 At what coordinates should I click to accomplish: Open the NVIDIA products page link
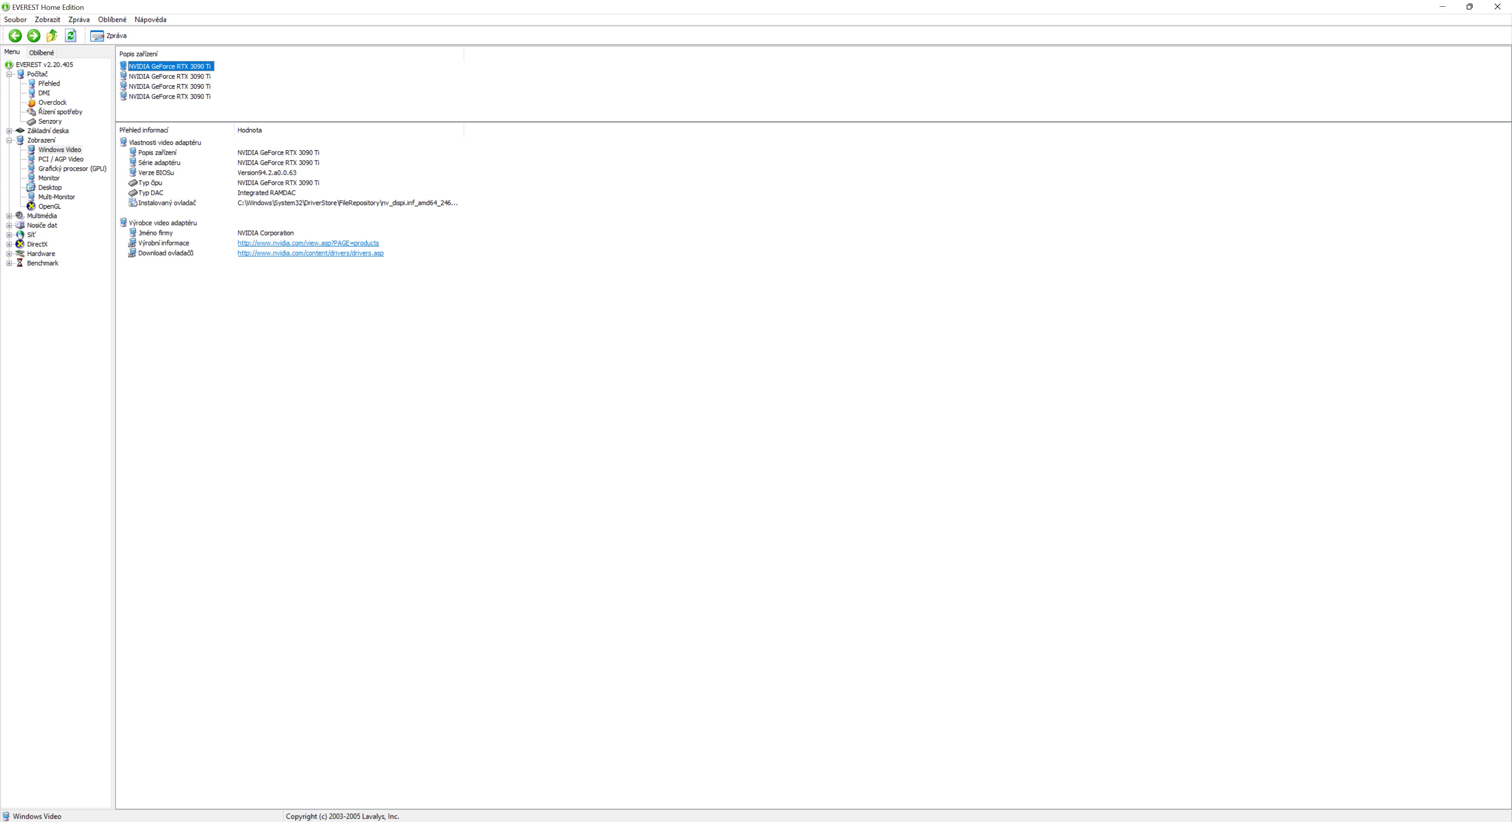click(308, 244)
